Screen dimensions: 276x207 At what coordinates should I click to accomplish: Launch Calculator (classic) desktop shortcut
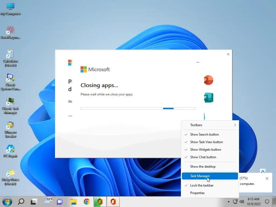(x=11, y=58)
